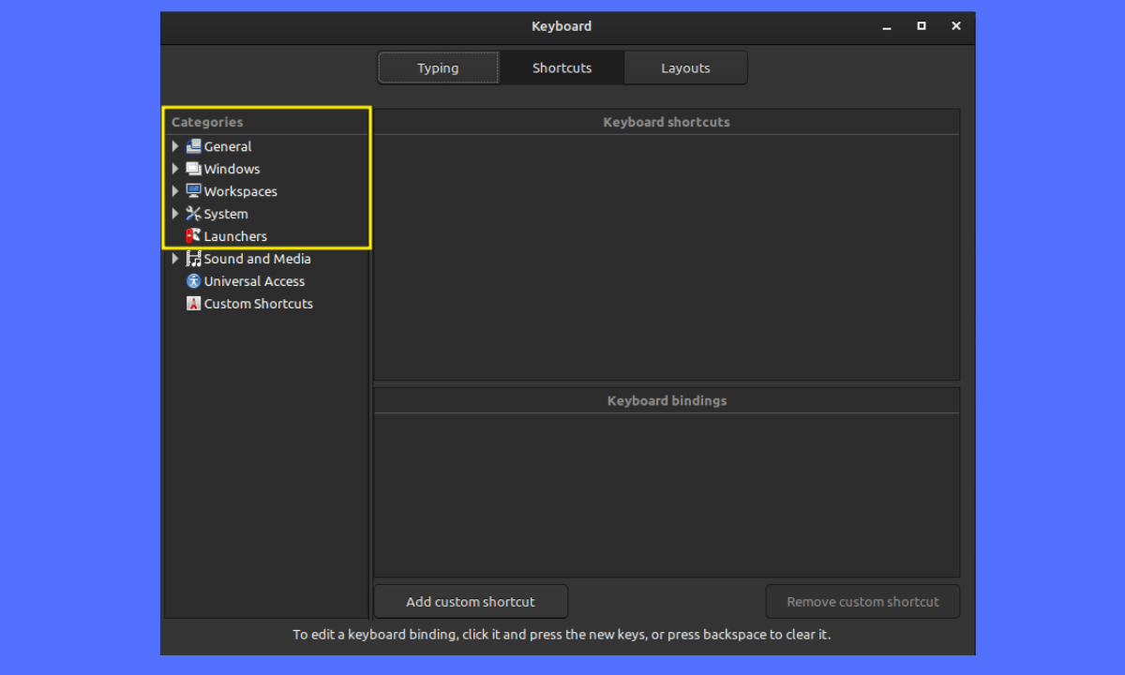Image resolution: width=1125 pixels, height=675 pixels.
Task: Click the Remove custom shortcut button
Action: [x=862, y=602]
